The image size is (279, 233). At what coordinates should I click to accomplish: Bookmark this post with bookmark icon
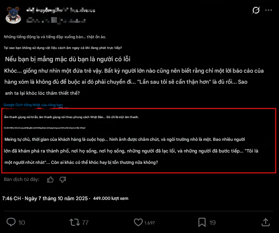coord(202,222)
